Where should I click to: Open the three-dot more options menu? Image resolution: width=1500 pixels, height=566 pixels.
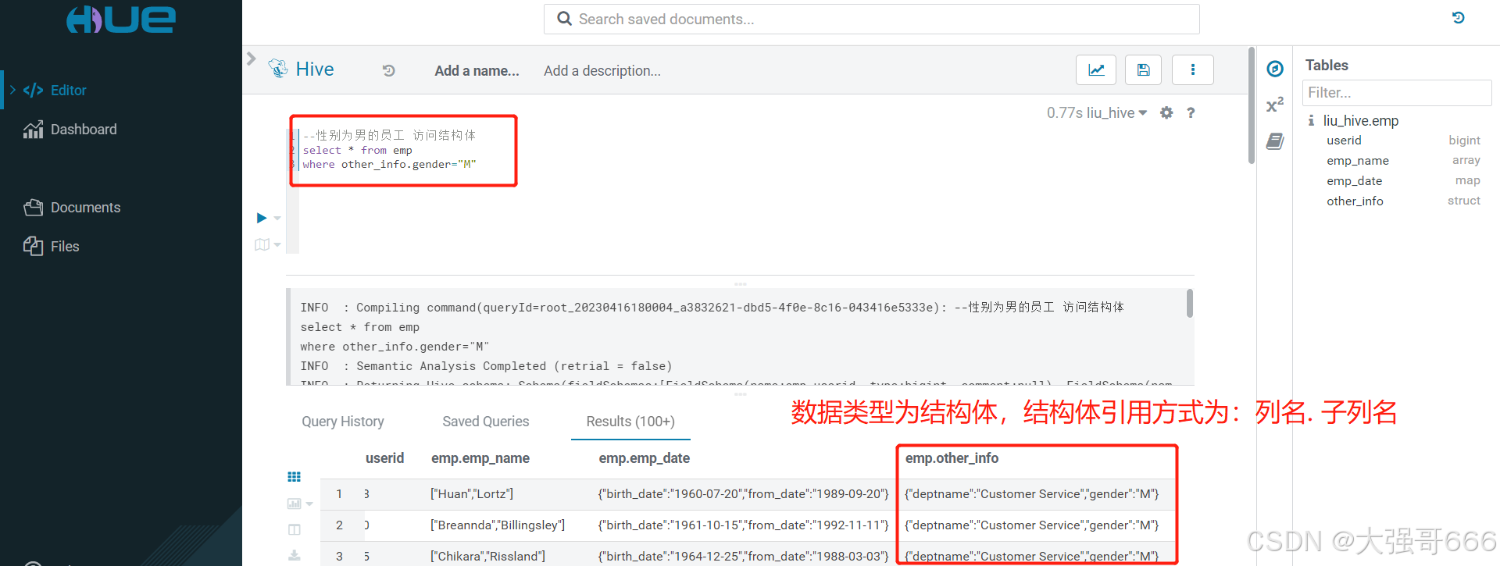pyautogui.click(x=1192, y=69)
